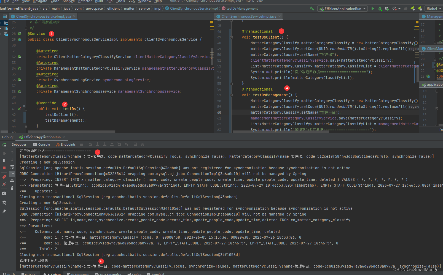This screenshot has width=443, height=275.
Task: Open the Endpoints tab
Action: coord(66,145)
